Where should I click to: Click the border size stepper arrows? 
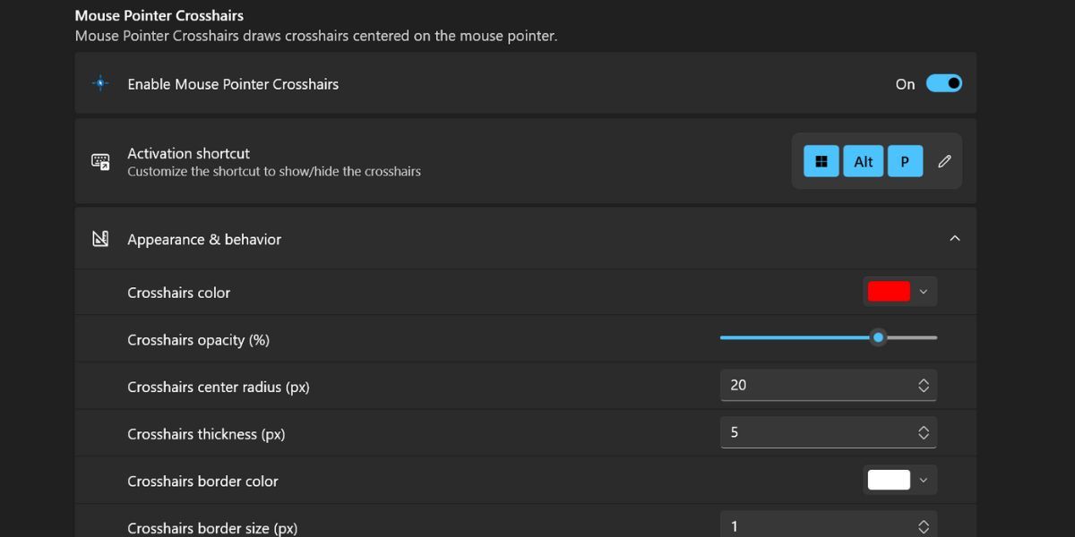(x=924, y=526)
